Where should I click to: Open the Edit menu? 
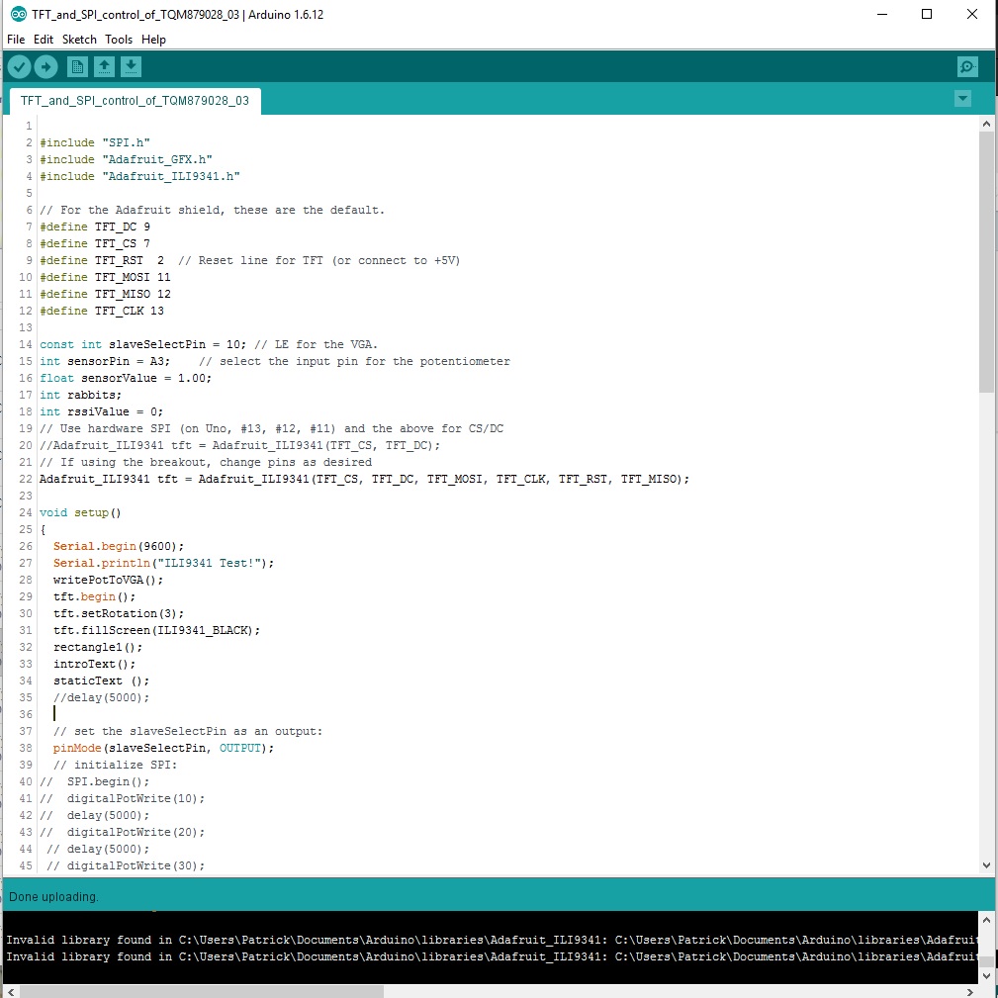point(43,40)
